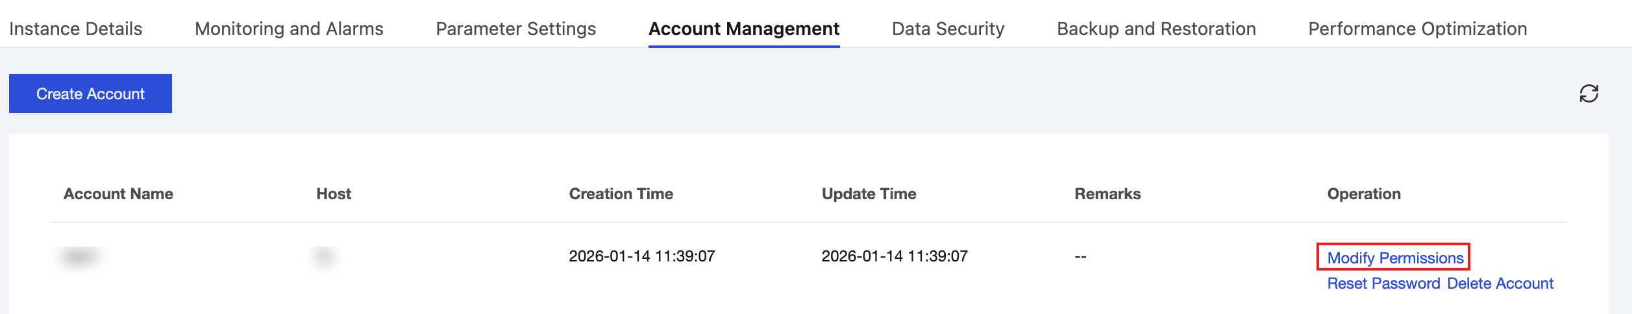Click the refresh icon
This screenshot has width=1632, height=314.
pos(1589,93)
